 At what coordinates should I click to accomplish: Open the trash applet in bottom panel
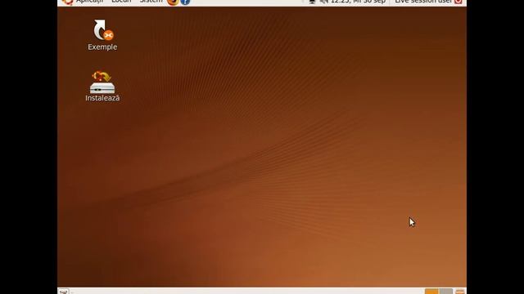coord(460,292)
